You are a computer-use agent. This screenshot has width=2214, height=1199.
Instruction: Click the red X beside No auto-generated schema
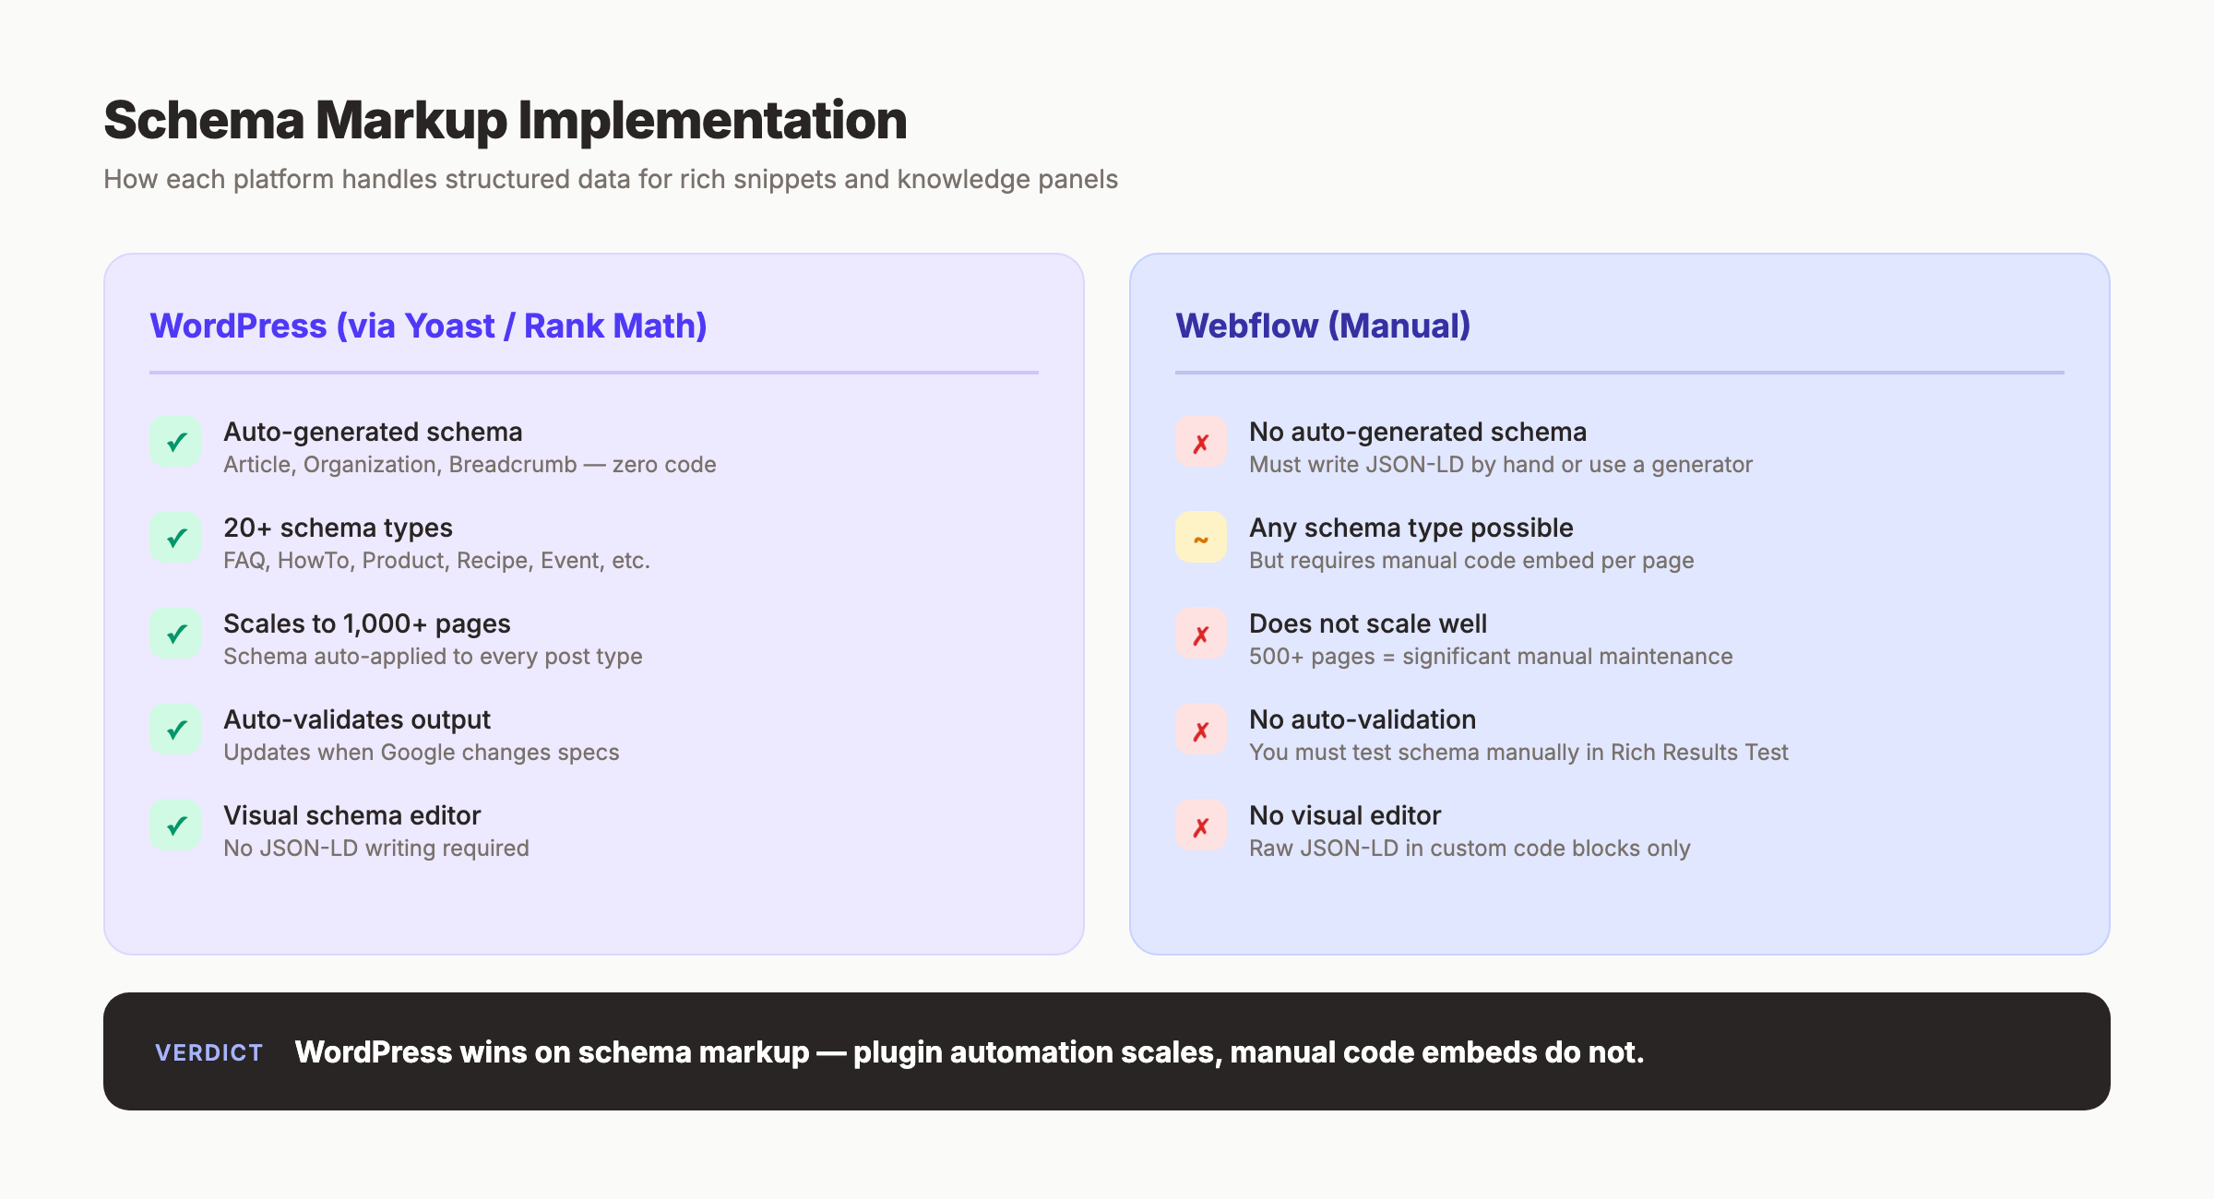(1201, 442)
